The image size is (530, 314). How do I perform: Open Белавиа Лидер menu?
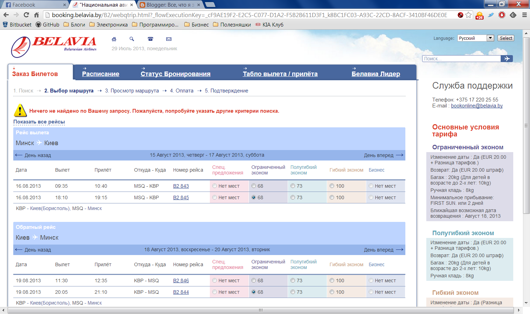[376, 74]
